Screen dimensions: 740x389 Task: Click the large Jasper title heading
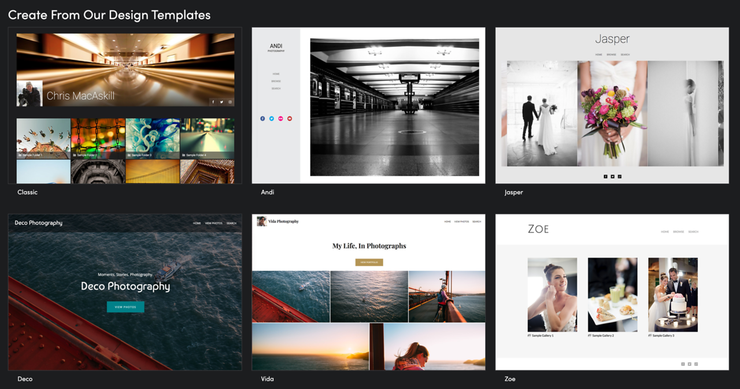point(612,39)
